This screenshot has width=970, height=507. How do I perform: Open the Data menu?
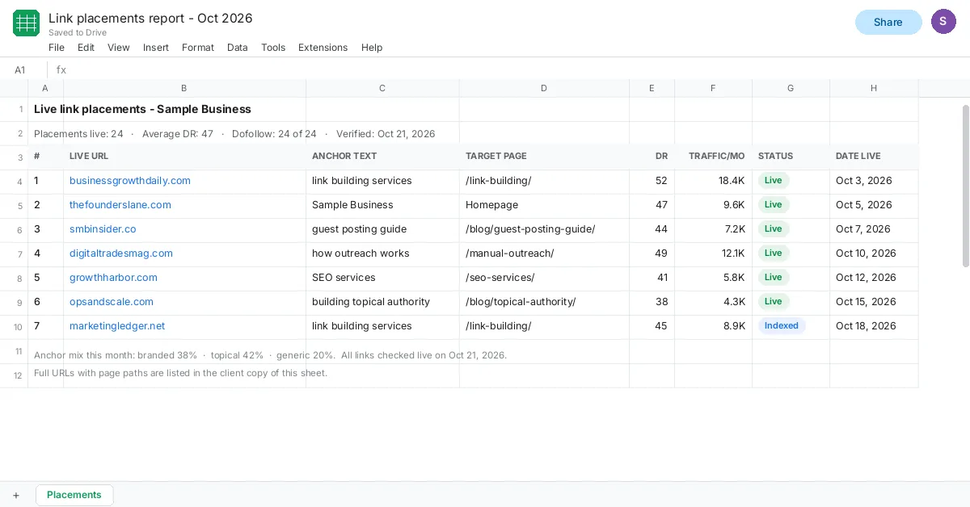pyautogui.click(x=238, y=48)
